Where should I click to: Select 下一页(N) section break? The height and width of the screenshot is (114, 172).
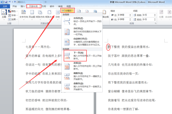pyautogui.click(x=82, y=56)
